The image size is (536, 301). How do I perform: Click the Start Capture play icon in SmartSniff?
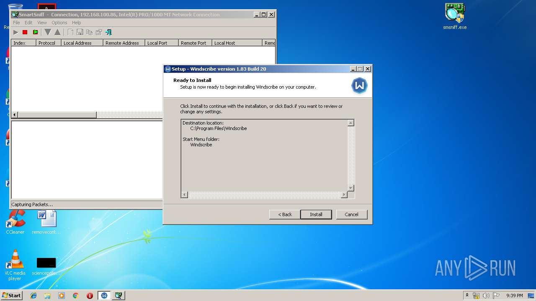coord(16,32)
